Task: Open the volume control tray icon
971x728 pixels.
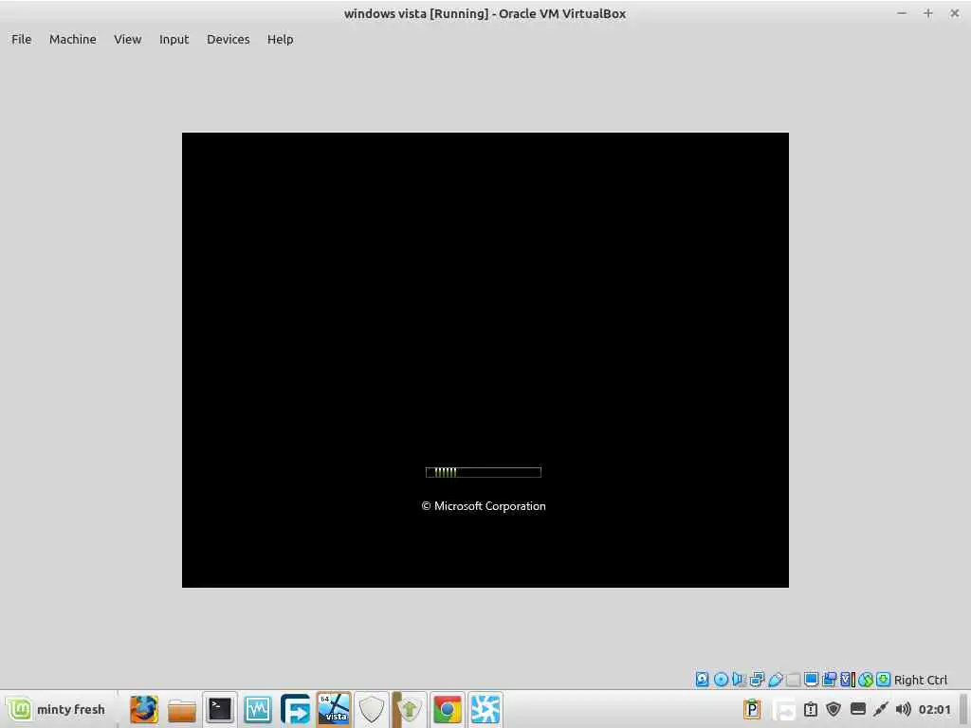Action: (x=904, y=709)
